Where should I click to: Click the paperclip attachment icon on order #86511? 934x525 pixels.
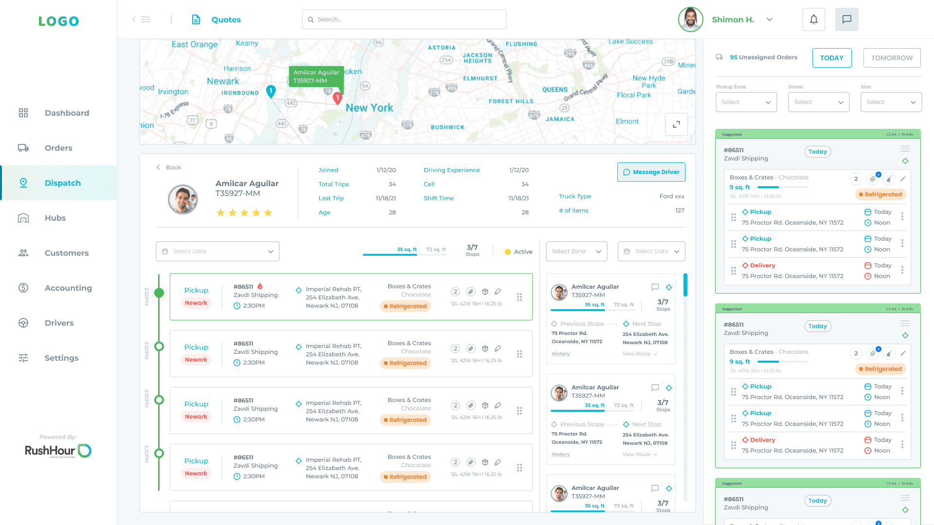[873, 178]
